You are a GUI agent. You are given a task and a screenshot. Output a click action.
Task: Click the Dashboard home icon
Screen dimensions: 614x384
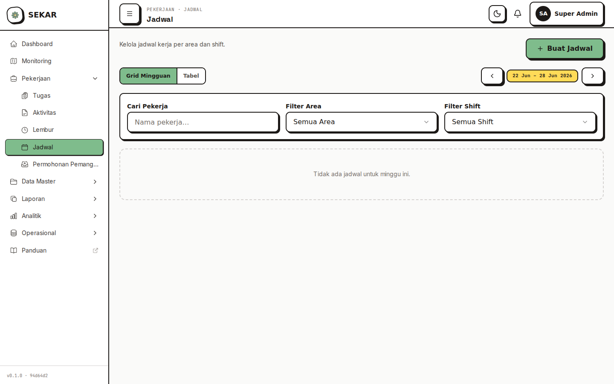[x=14, y=44]
